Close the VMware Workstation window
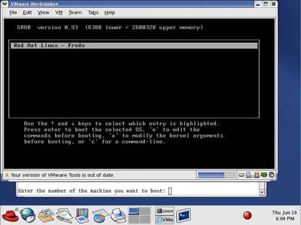This screenshot has width=301, height=225. (x=274, y=4)
